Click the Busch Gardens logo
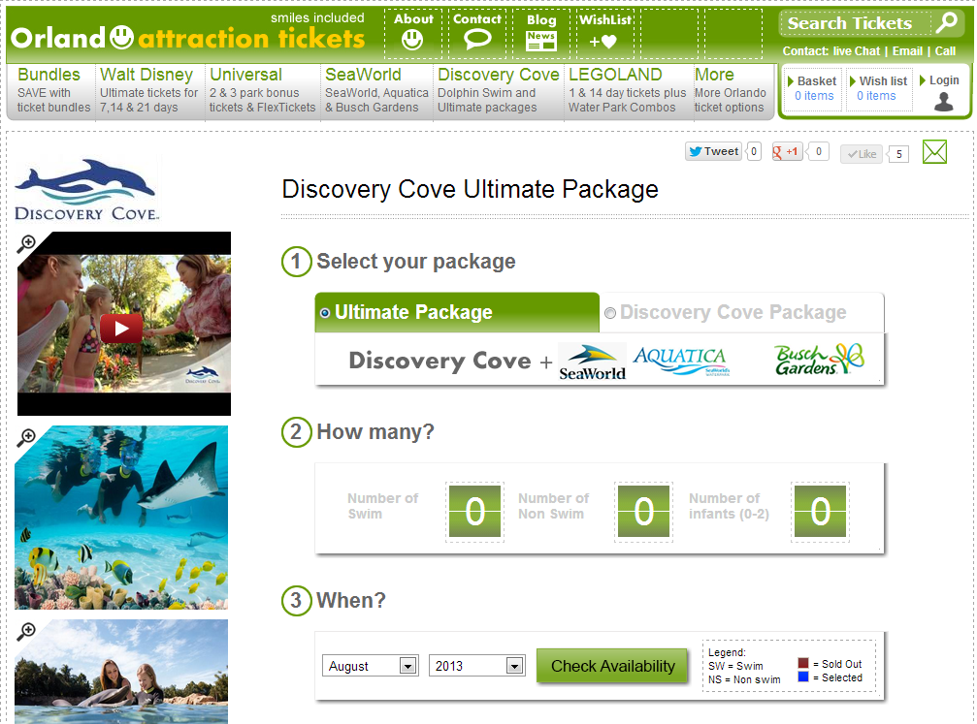Viewport: 977px width, 724px height. point(820,360)
